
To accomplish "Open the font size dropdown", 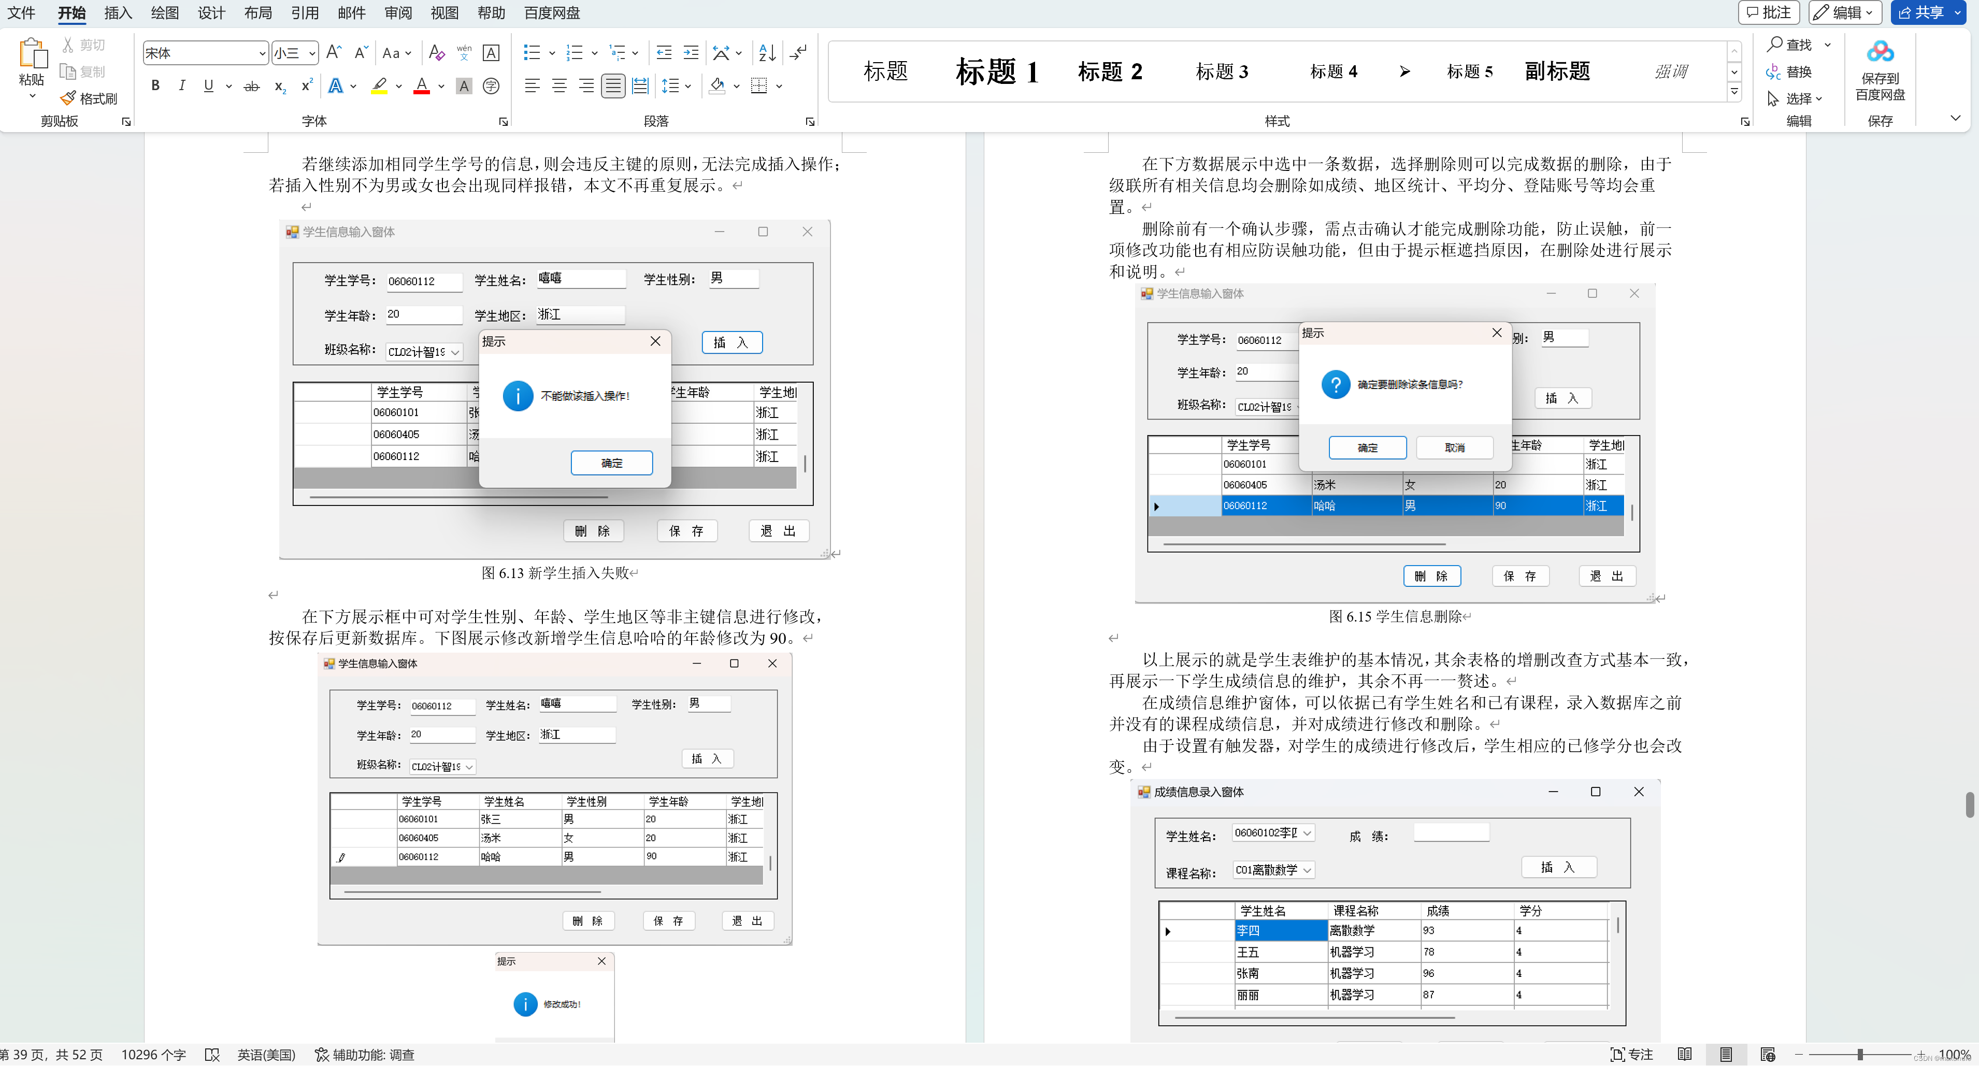I will (312, 53).
